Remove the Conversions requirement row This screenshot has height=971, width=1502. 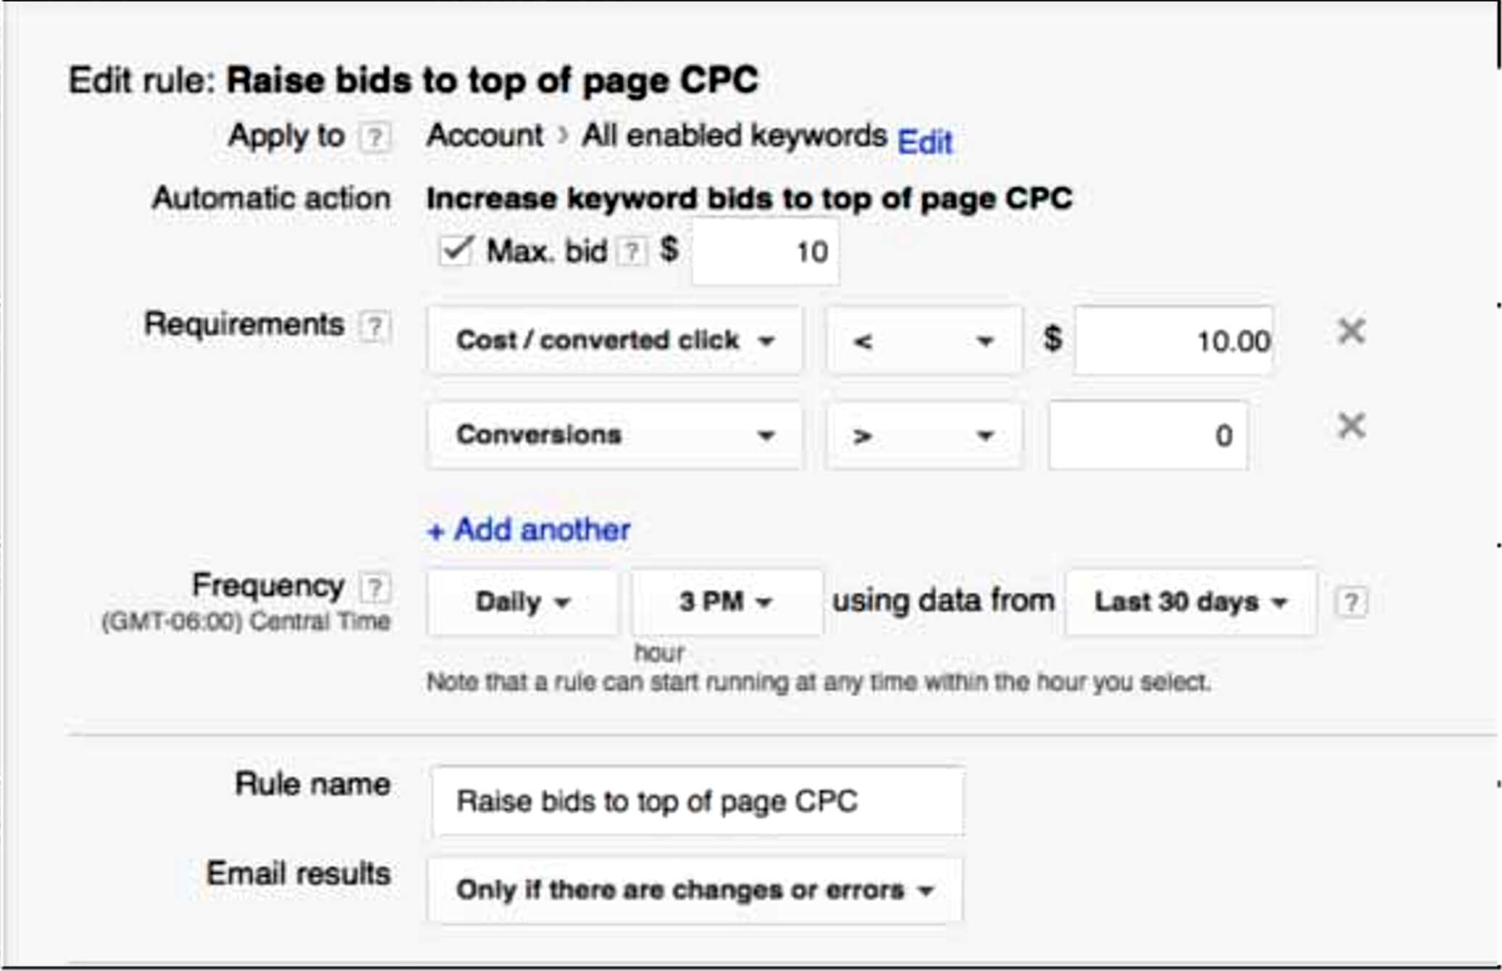1351,426
